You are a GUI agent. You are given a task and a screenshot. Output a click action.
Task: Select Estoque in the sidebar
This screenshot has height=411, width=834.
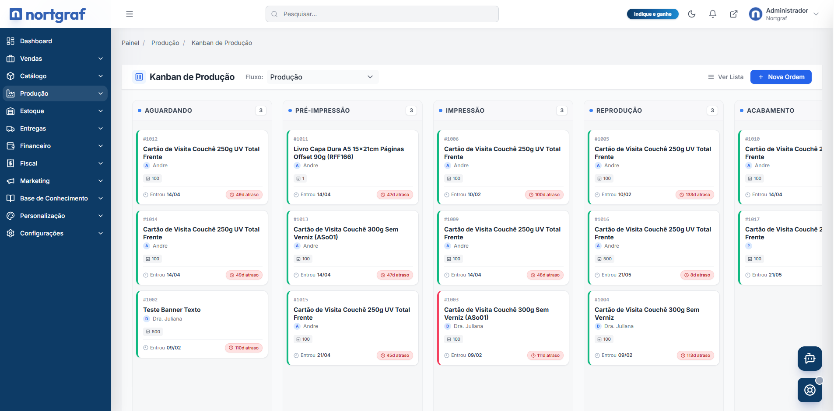pos(55,111)
